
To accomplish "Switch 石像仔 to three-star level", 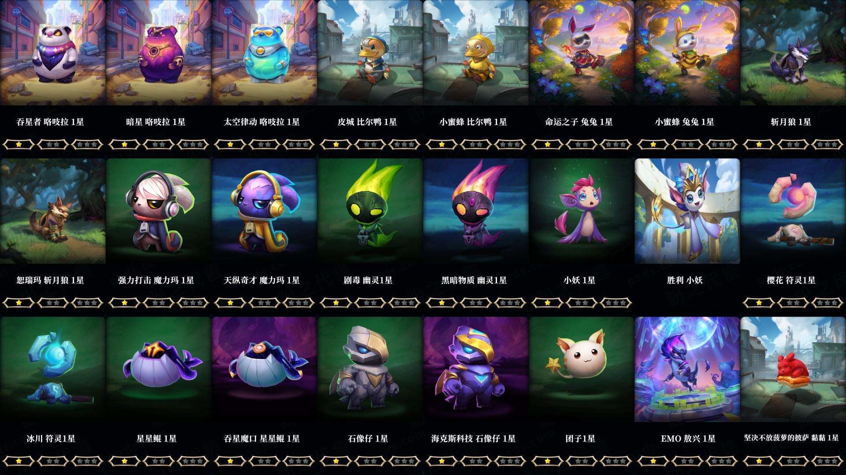I will tap(404, 461).
